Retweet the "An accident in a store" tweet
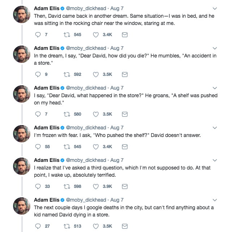Image resolution: width=230 pixels, height=232 pixels. (66, 74)
